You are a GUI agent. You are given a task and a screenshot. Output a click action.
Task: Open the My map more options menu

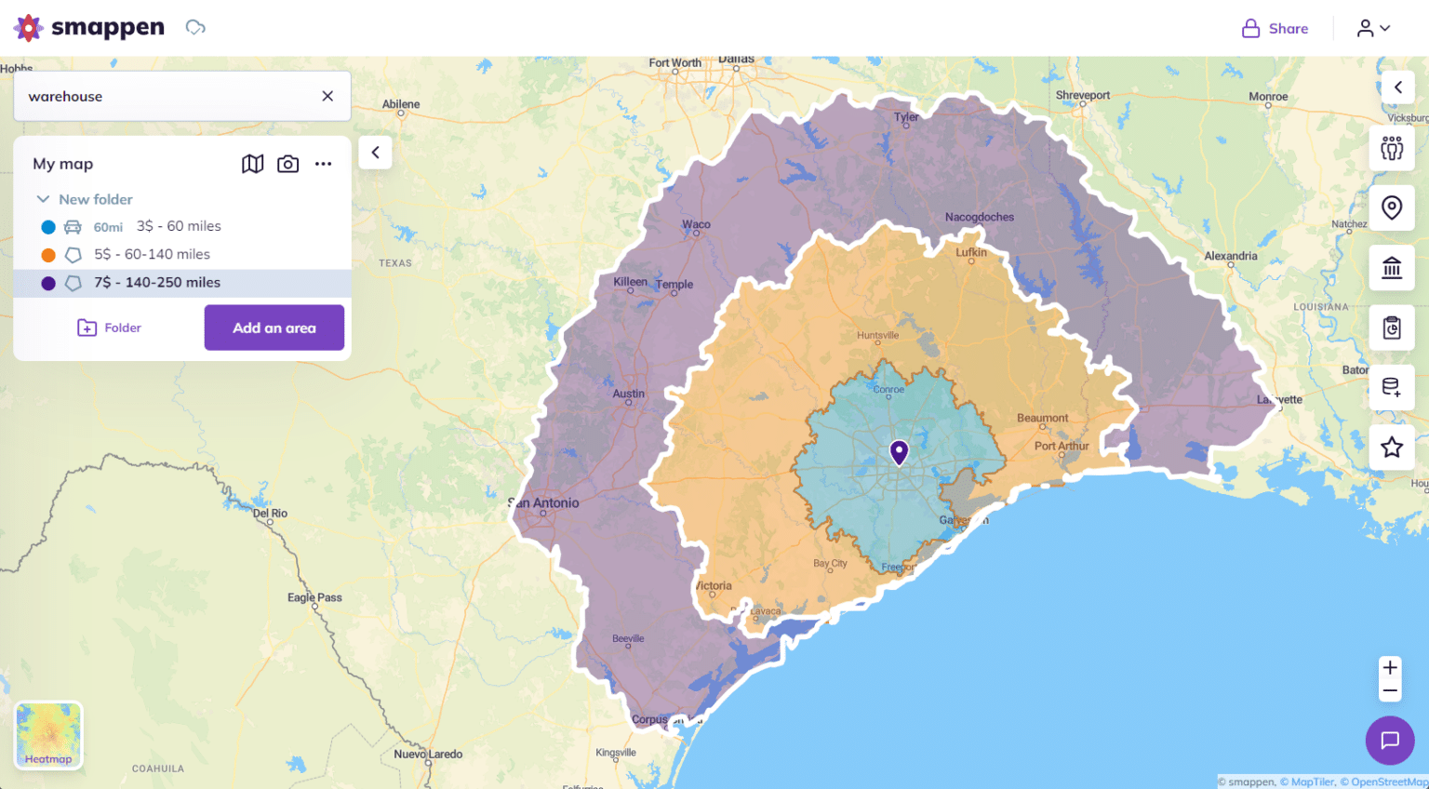pos(323,164)
